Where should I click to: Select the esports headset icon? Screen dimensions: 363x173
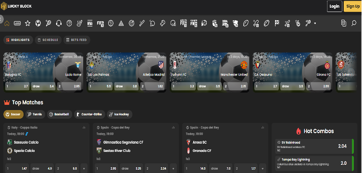pyautogui.click(x=59, y=23)
